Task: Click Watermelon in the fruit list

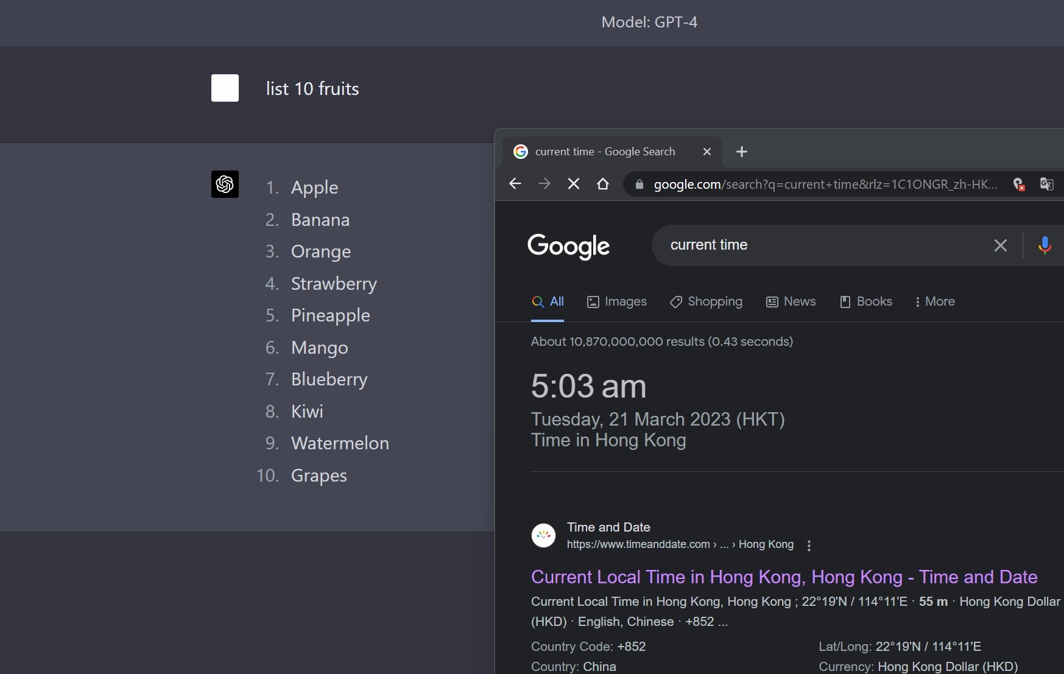Action: 340,443
